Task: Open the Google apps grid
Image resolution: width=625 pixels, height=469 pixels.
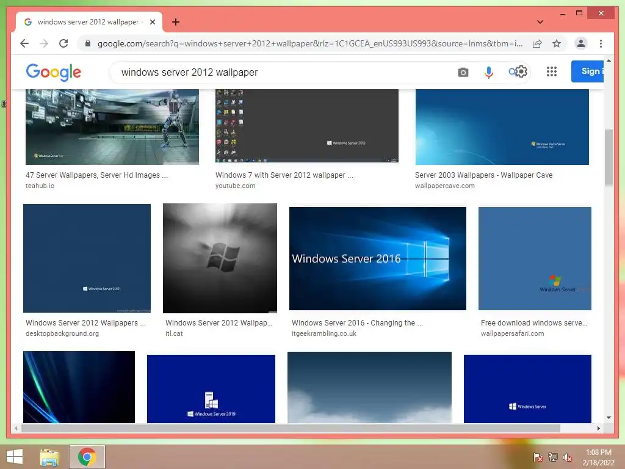Action: coord(552,72)
